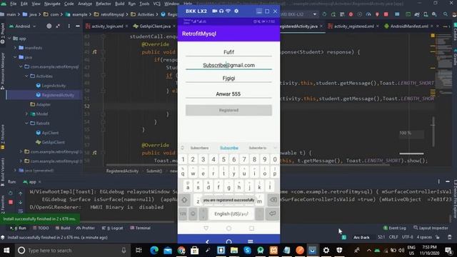Tap the Android home circle navigation button

228,228
